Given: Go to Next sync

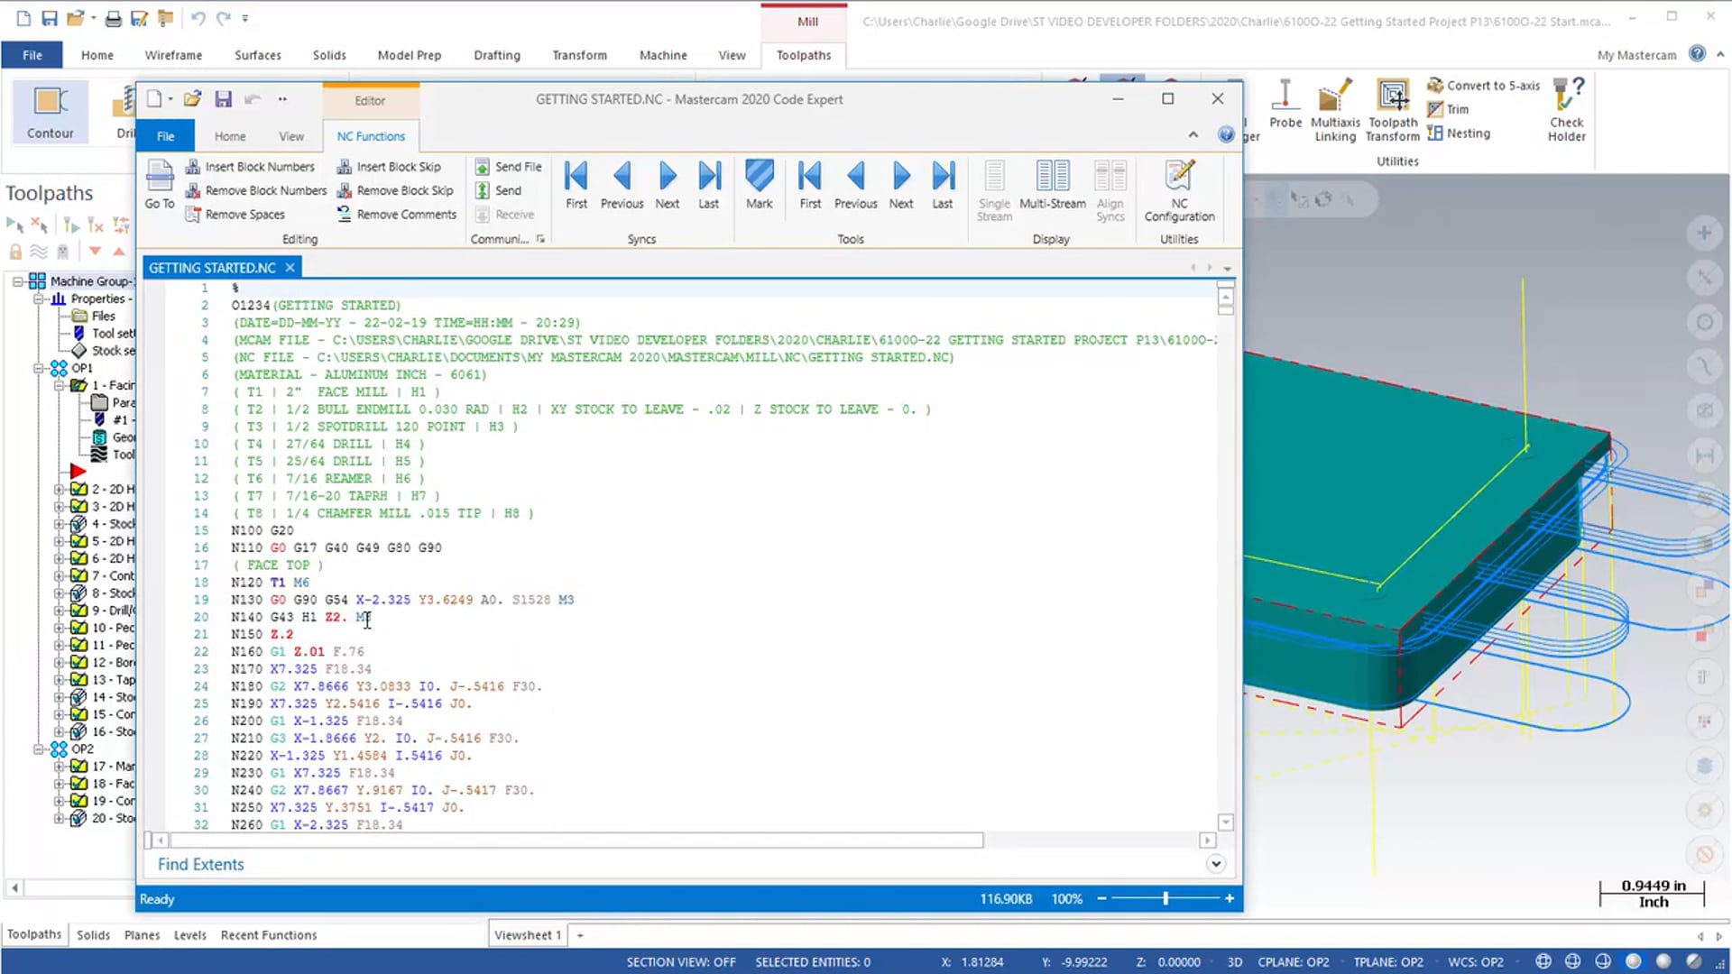Looking at the screenshot, I should pyautogui.click(x=668, y=184).
